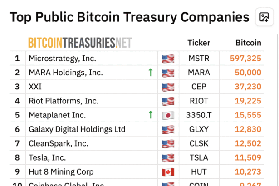This screenshot has height=186, width=279.
Task: Click the TSLA ticker symbol
Action: (199, 158)
